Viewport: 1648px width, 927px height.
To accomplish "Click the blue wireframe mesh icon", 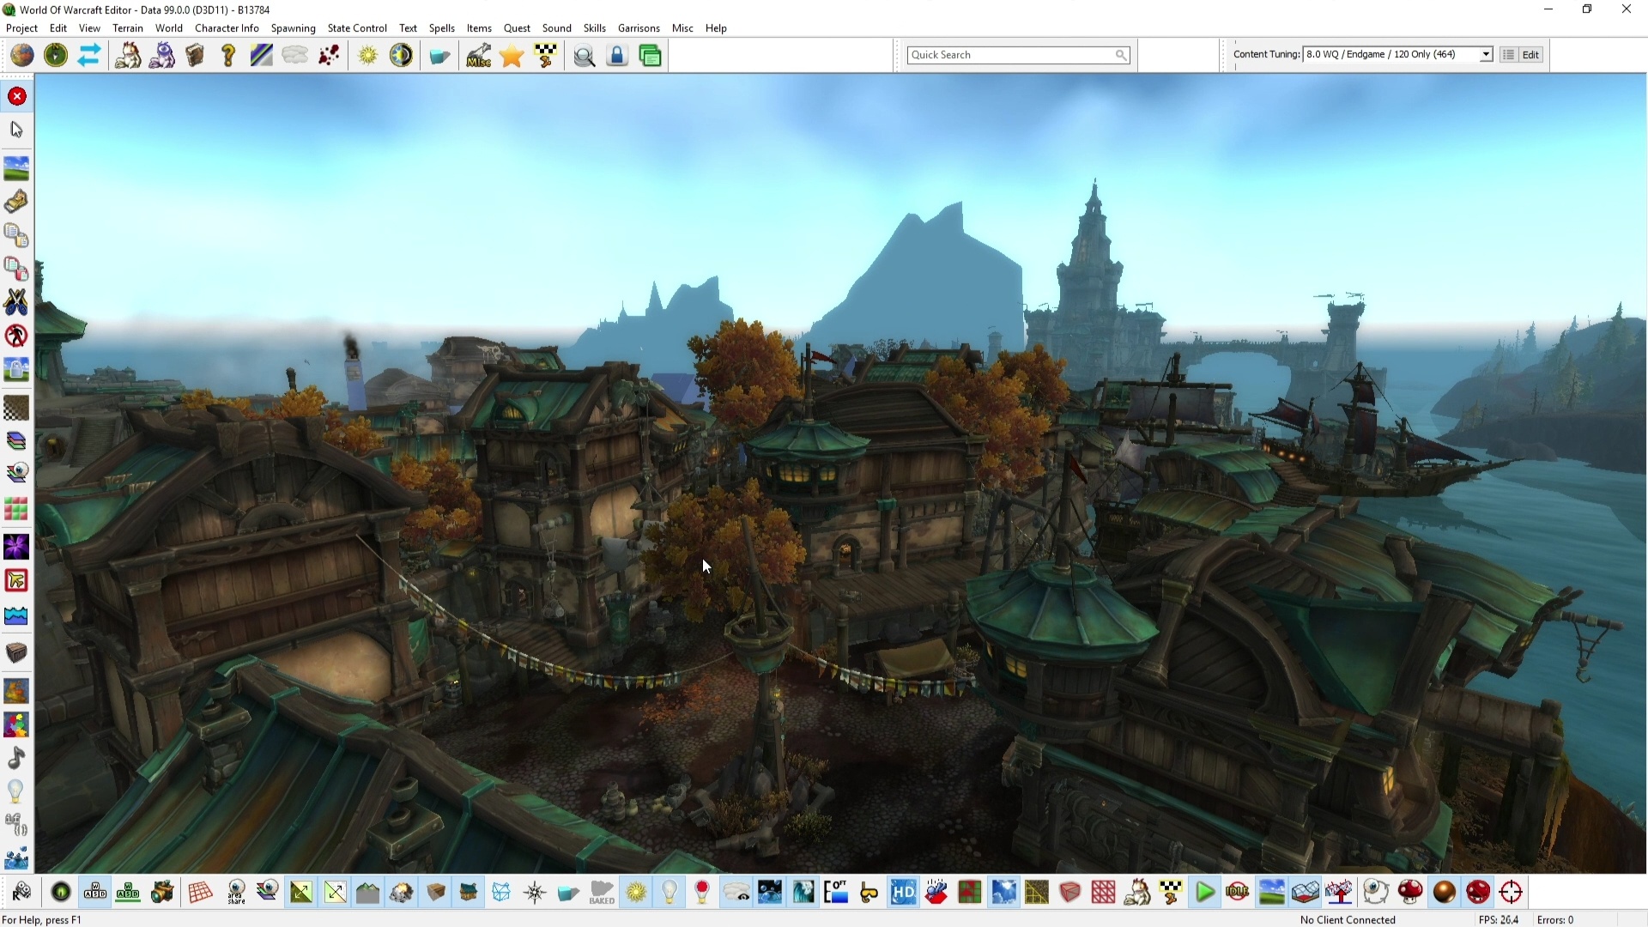I will click(501, 893).
